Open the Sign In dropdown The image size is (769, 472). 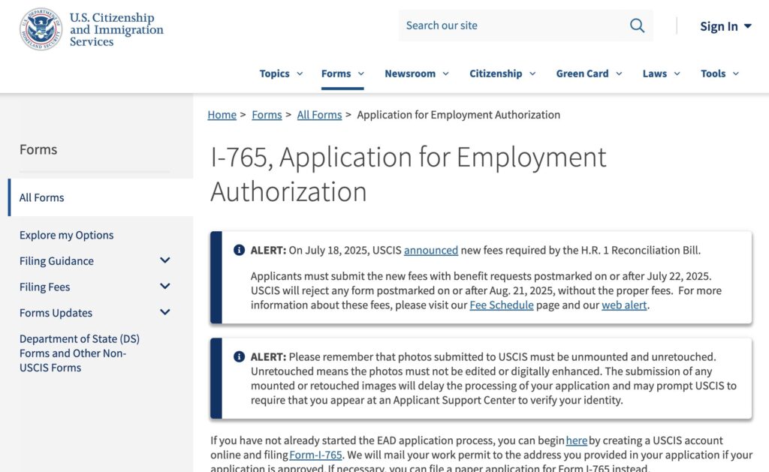coord(725,26)
